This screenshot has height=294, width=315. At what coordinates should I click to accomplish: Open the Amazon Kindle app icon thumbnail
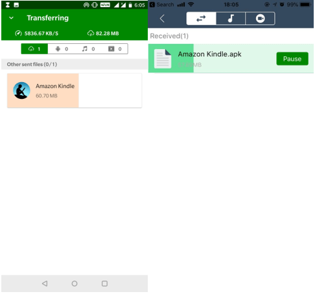click(21, 90)
